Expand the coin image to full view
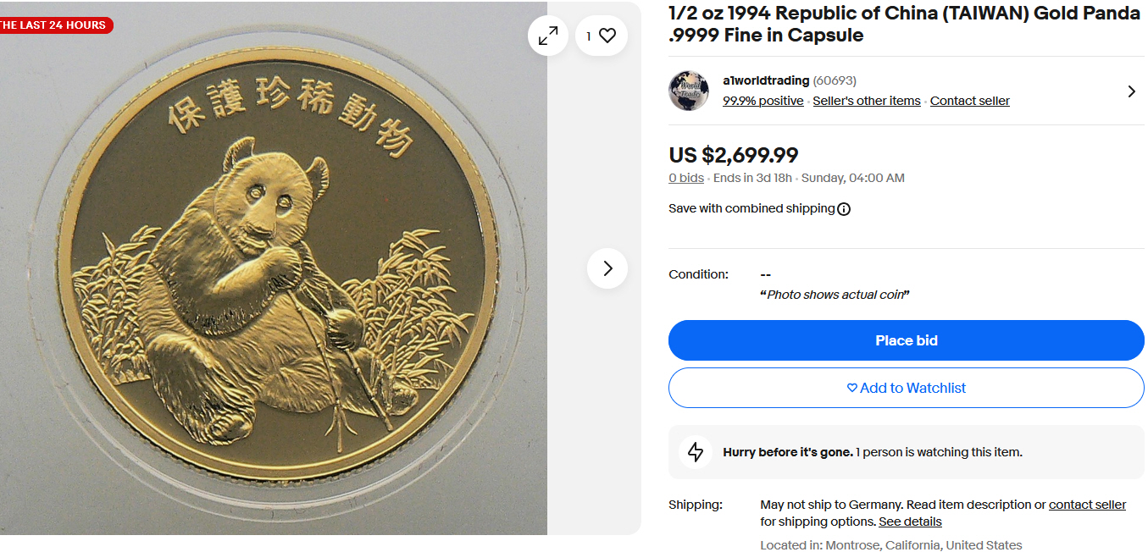 click(548, 36)
